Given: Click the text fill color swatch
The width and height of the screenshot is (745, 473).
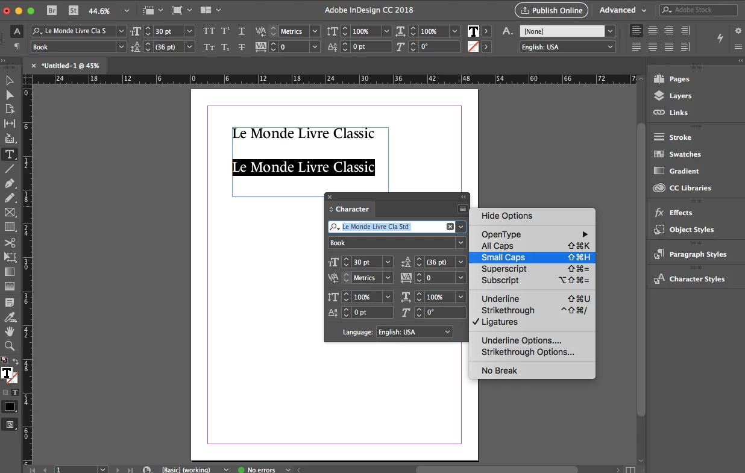Looking at the screenshot, I should point(473,31).
